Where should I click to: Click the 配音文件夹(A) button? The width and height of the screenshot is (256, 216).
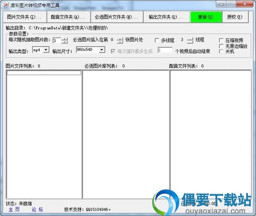[x=69, y=17]
